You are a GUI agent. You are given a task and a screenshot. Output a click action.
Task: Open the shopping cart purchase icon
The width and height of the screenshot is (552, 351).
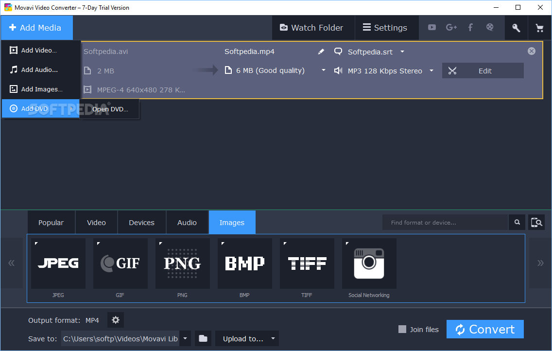539,28
